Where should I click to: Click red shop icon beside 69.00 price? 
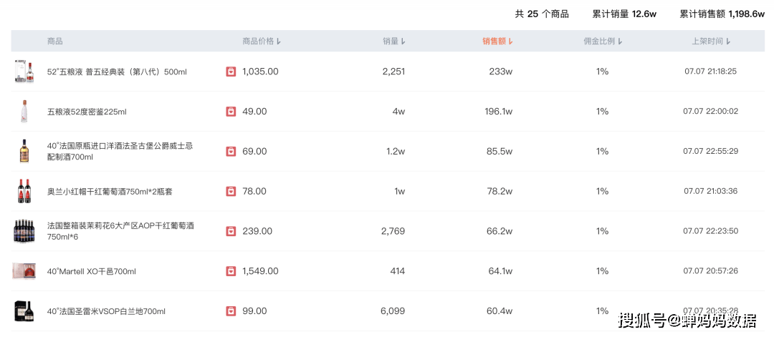[x=231, y=151]
